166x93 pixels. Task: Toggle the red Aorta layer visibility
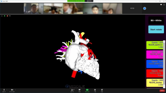(x=155, y=73)
